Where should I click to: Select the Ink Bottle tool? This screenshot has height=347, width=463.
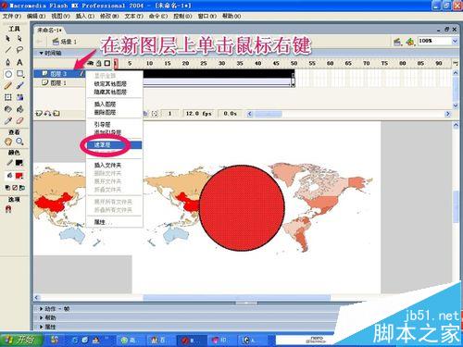[x=8, y=109]
